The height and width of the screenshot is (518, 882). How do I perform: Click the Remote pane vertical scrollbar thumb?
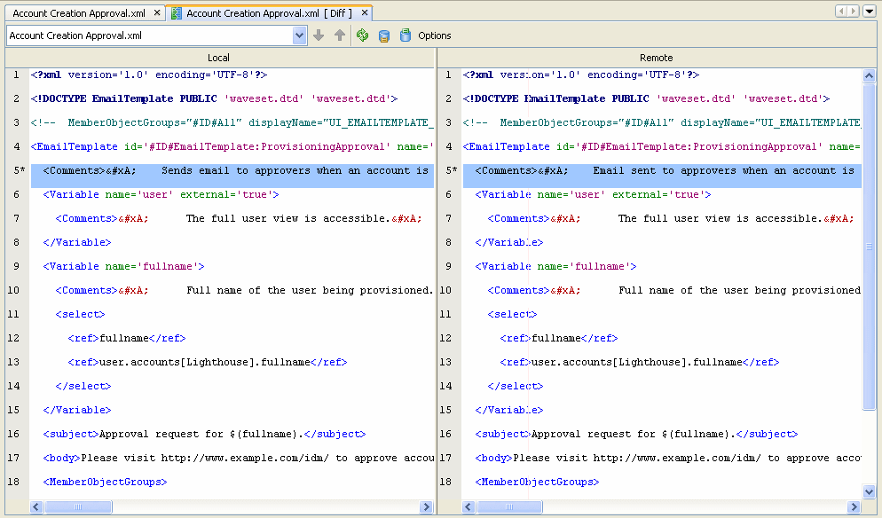pos(869,247)
